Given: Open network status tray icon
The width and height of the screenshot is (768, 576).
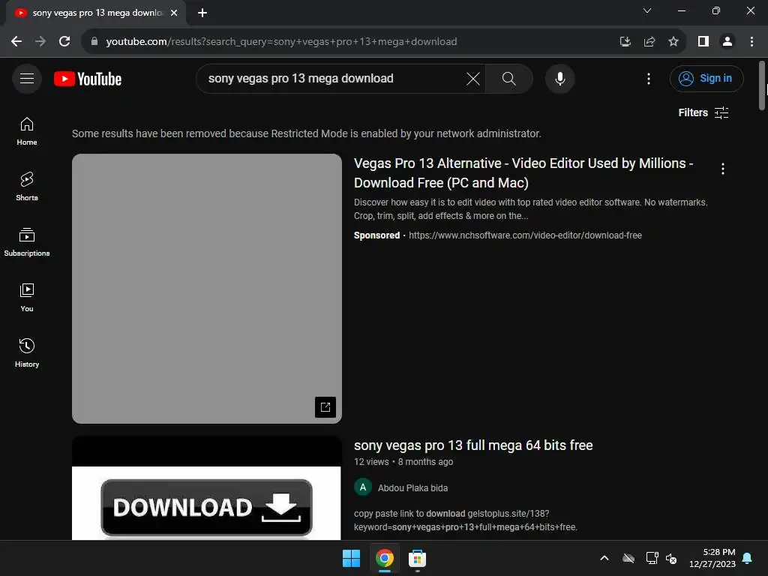Looking at the screenshot, I should click(652, 558).
